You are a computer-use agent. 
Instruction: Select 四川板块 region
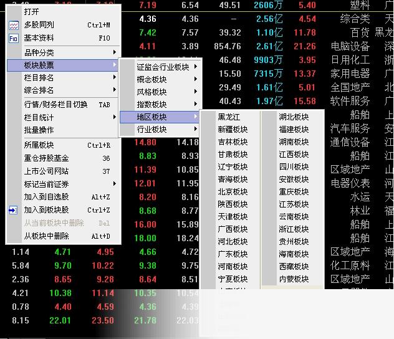pyautogui.click(x=292, y=167)
